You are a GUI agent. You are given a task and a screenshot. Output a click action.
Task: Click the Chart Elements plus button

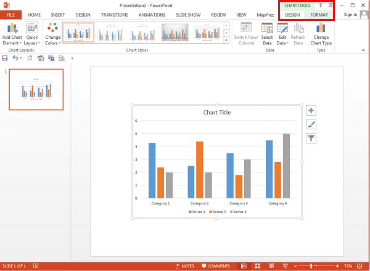point(311,110)
